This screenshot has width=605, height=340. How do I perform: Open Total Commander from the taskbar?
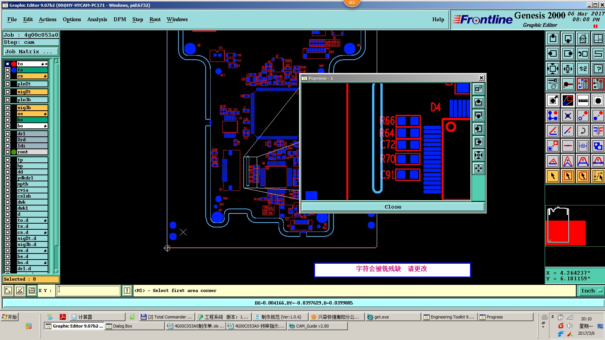tap(166, 317)
